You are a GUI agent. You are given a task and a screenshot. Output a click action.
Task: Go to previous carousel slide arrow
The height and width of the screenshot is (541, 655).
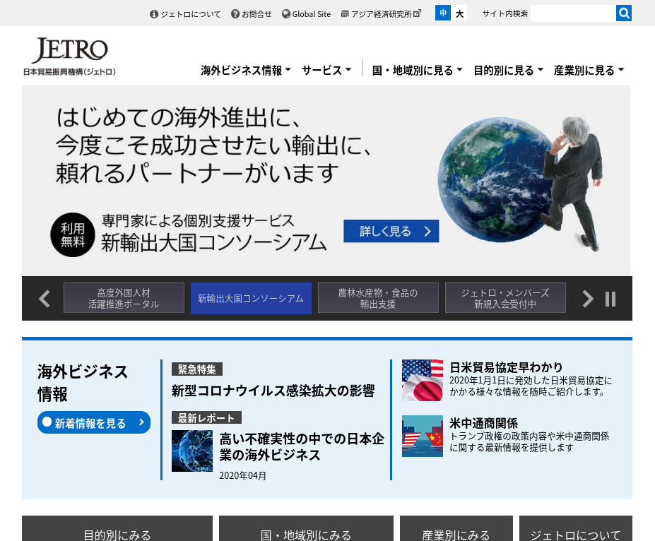(x=45, y=299)
